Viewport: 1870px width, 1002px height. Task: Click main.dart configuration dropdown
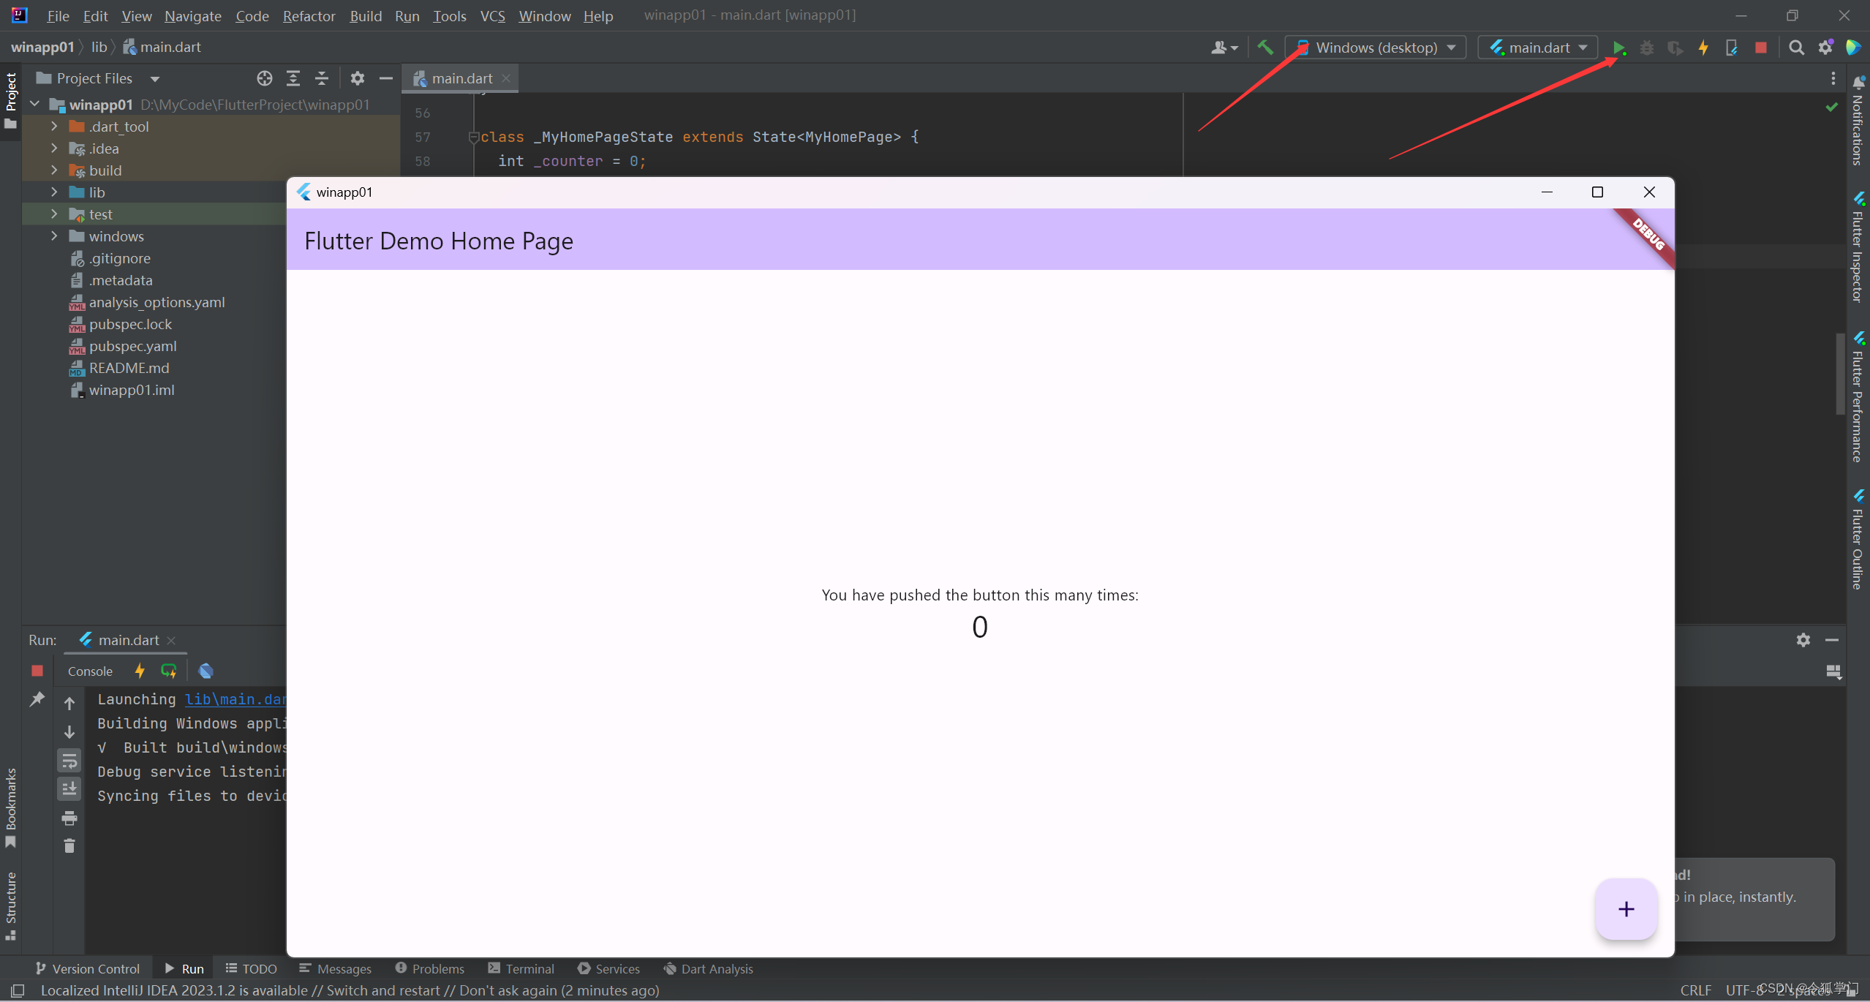1537,47
